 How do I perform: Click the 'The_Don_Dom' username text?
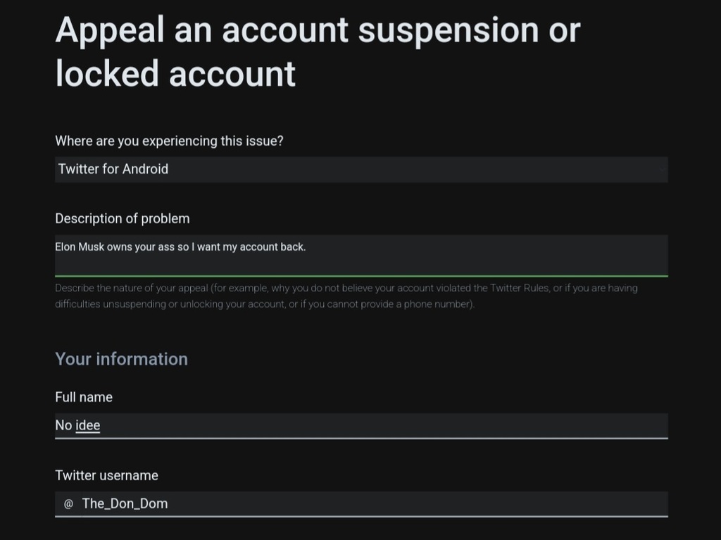coord(125,503)
